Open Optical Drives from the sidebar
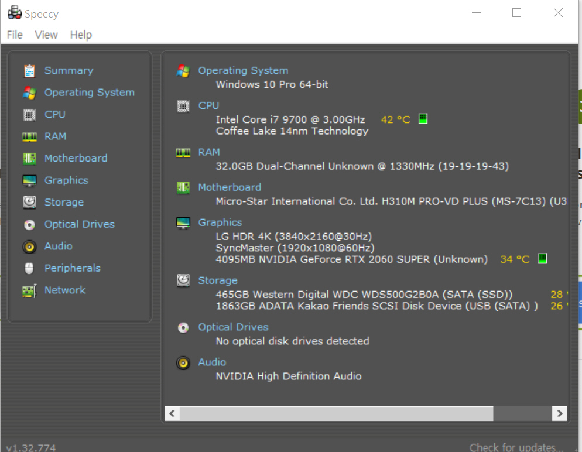The height and width of the screenshot is (452, 582). 80,224
